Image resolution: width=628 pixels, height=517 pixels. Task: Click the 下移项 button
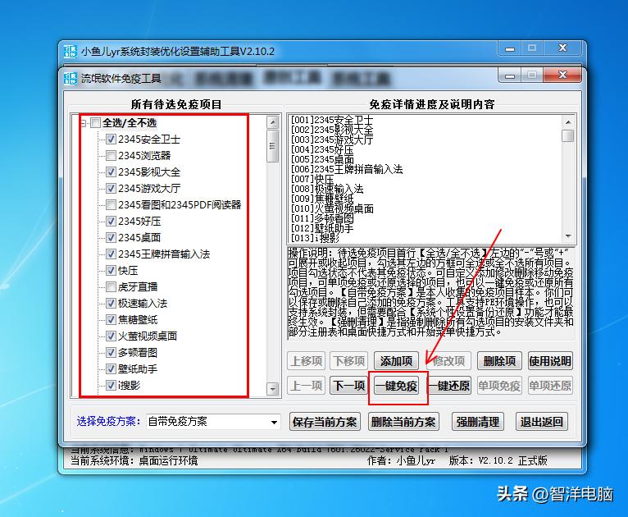click(349, 361)
